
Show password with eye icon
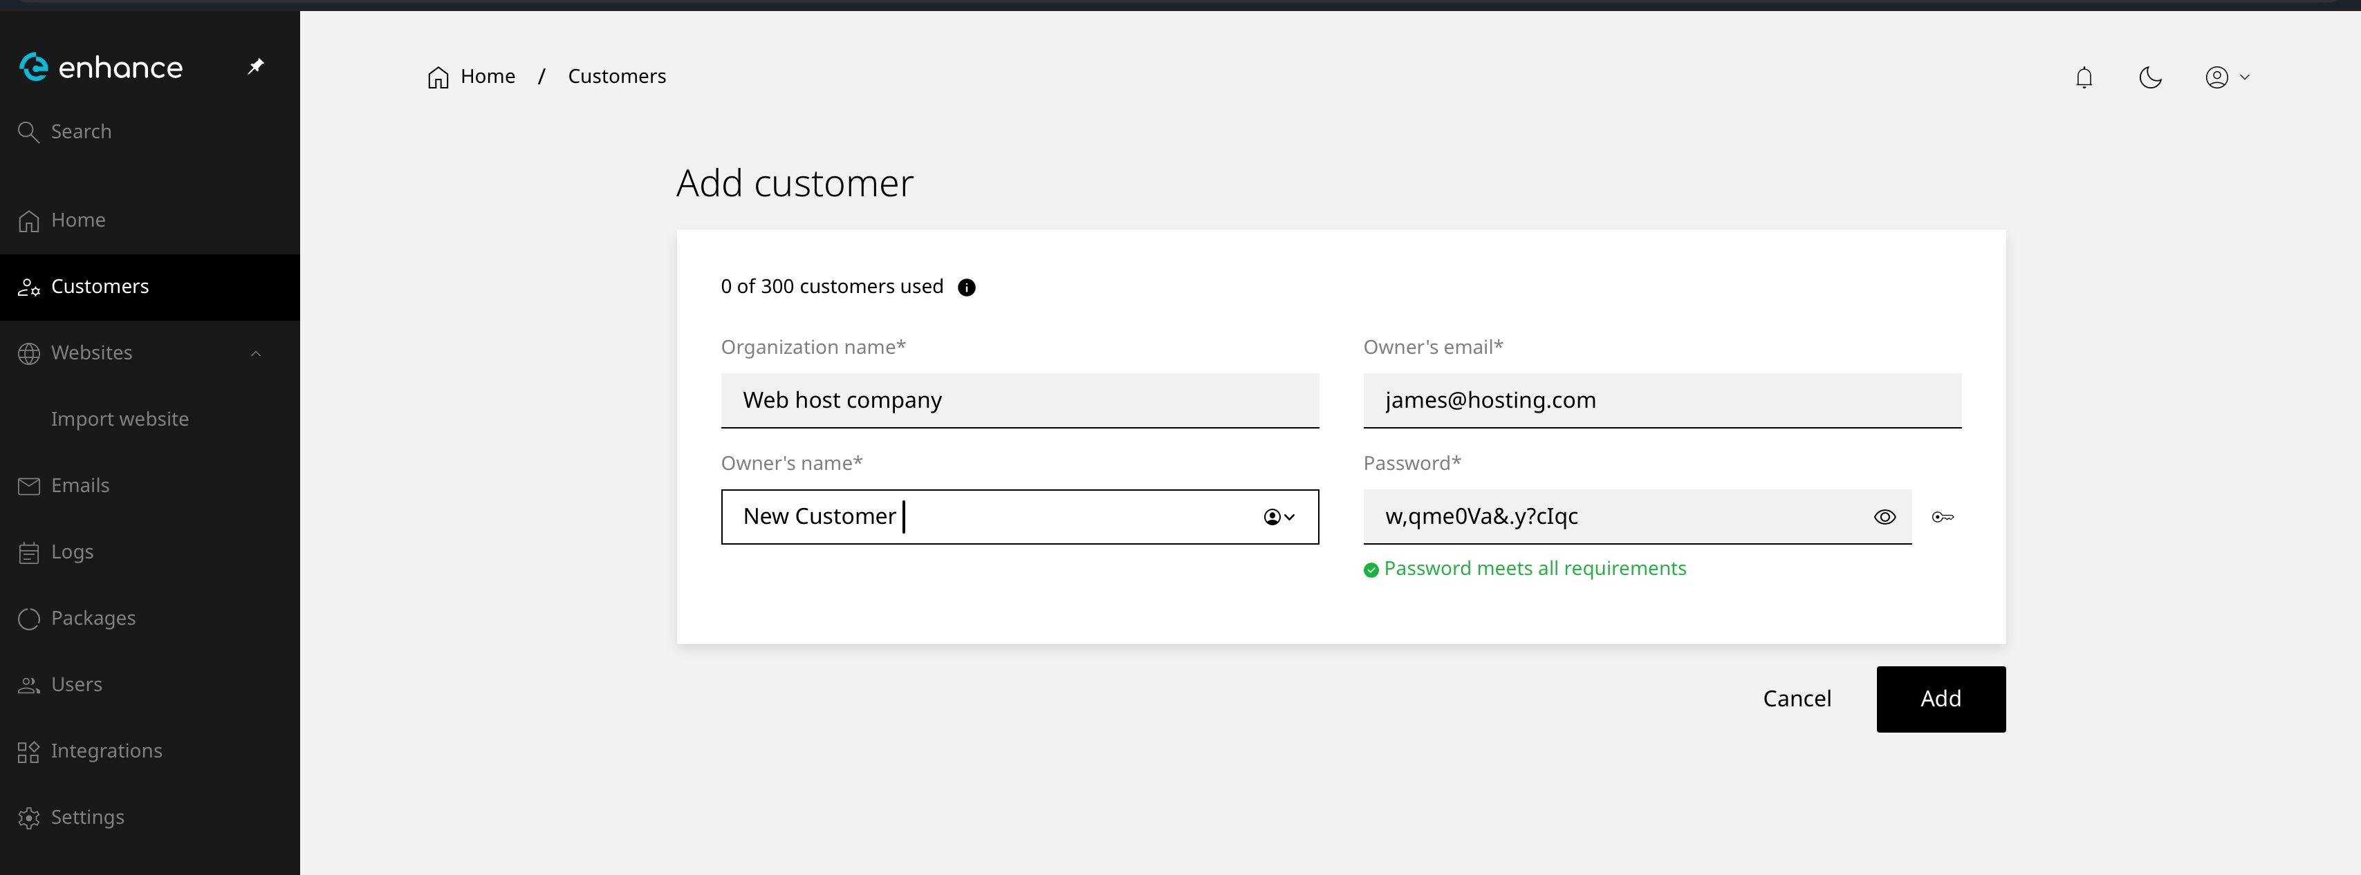coord(1885,517)
